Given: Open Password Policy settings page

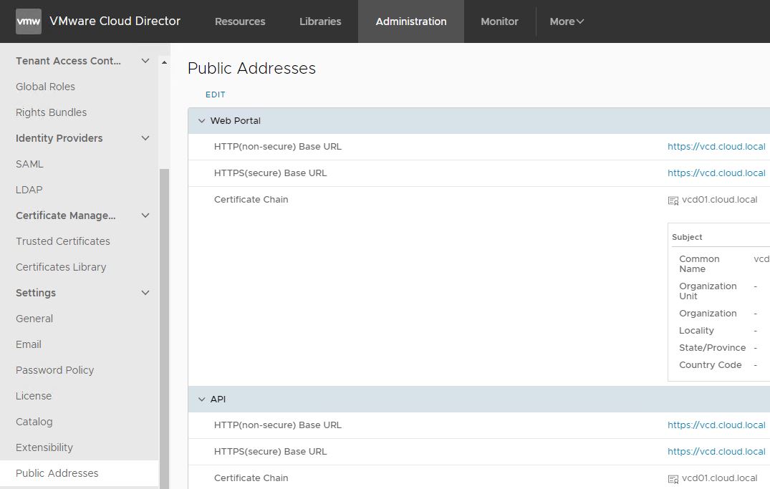Looking at the screenshot, I should click(x=55, y=370).
